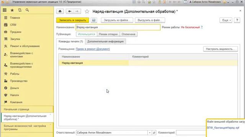Image resolution: width=245 pixels, height=137 pixels.
Task: Click user name Сабиров Антон Михайлович in title bar
Action: point(205,2)
